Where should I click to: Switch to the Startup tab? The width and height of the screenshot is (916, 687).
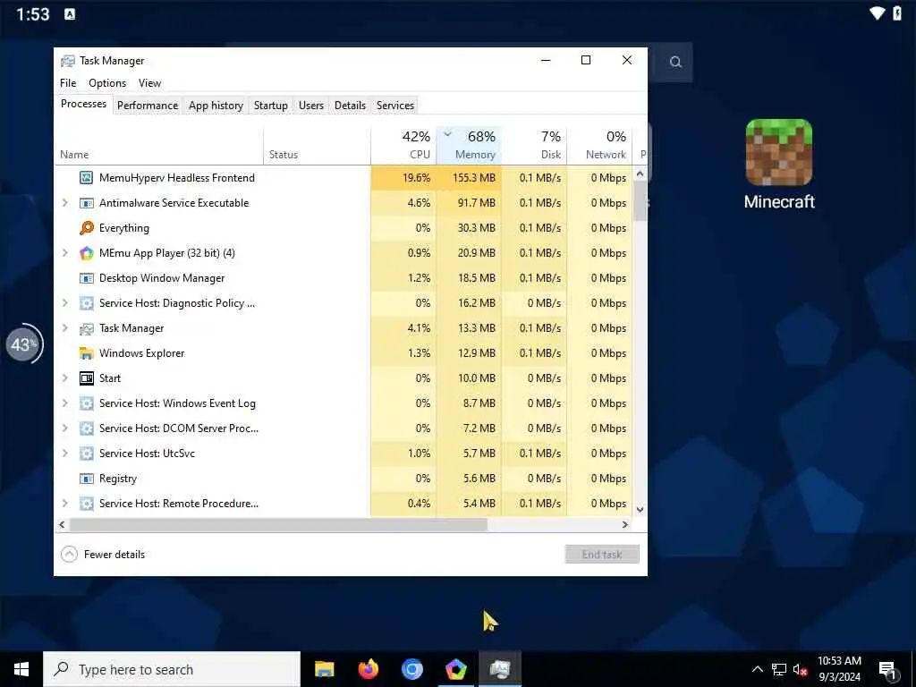click(x=270, y=106)
